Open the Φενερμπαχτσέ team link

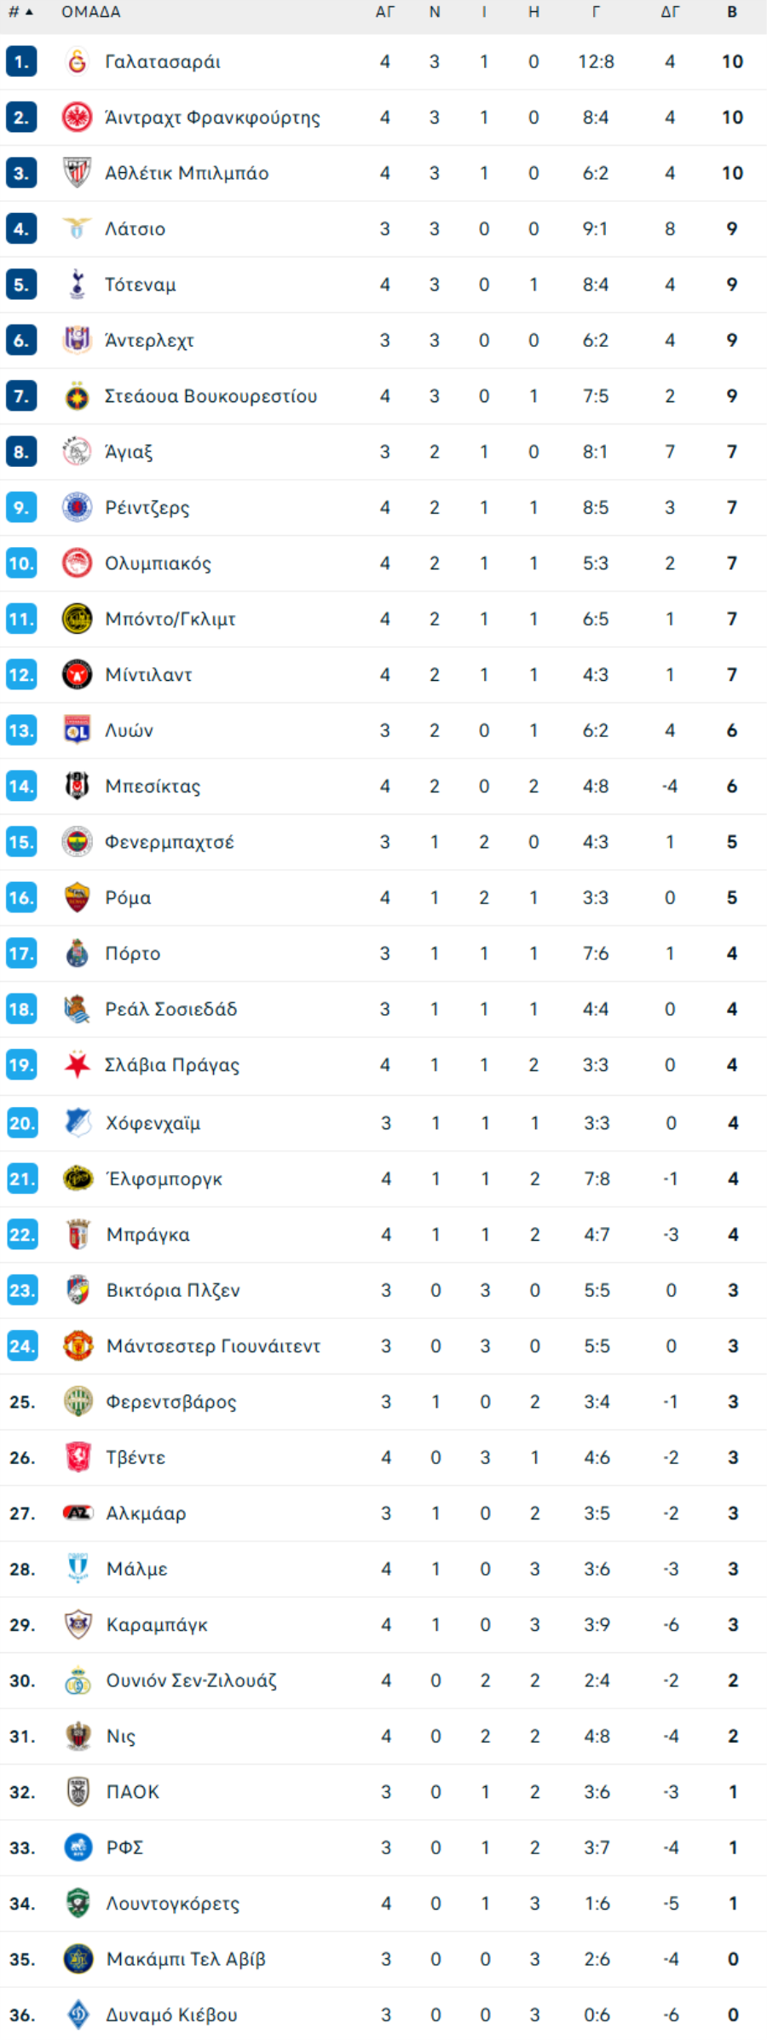170,843
